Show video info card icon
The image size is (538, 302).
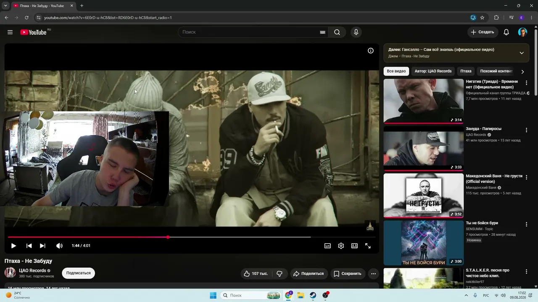point(371,51)
